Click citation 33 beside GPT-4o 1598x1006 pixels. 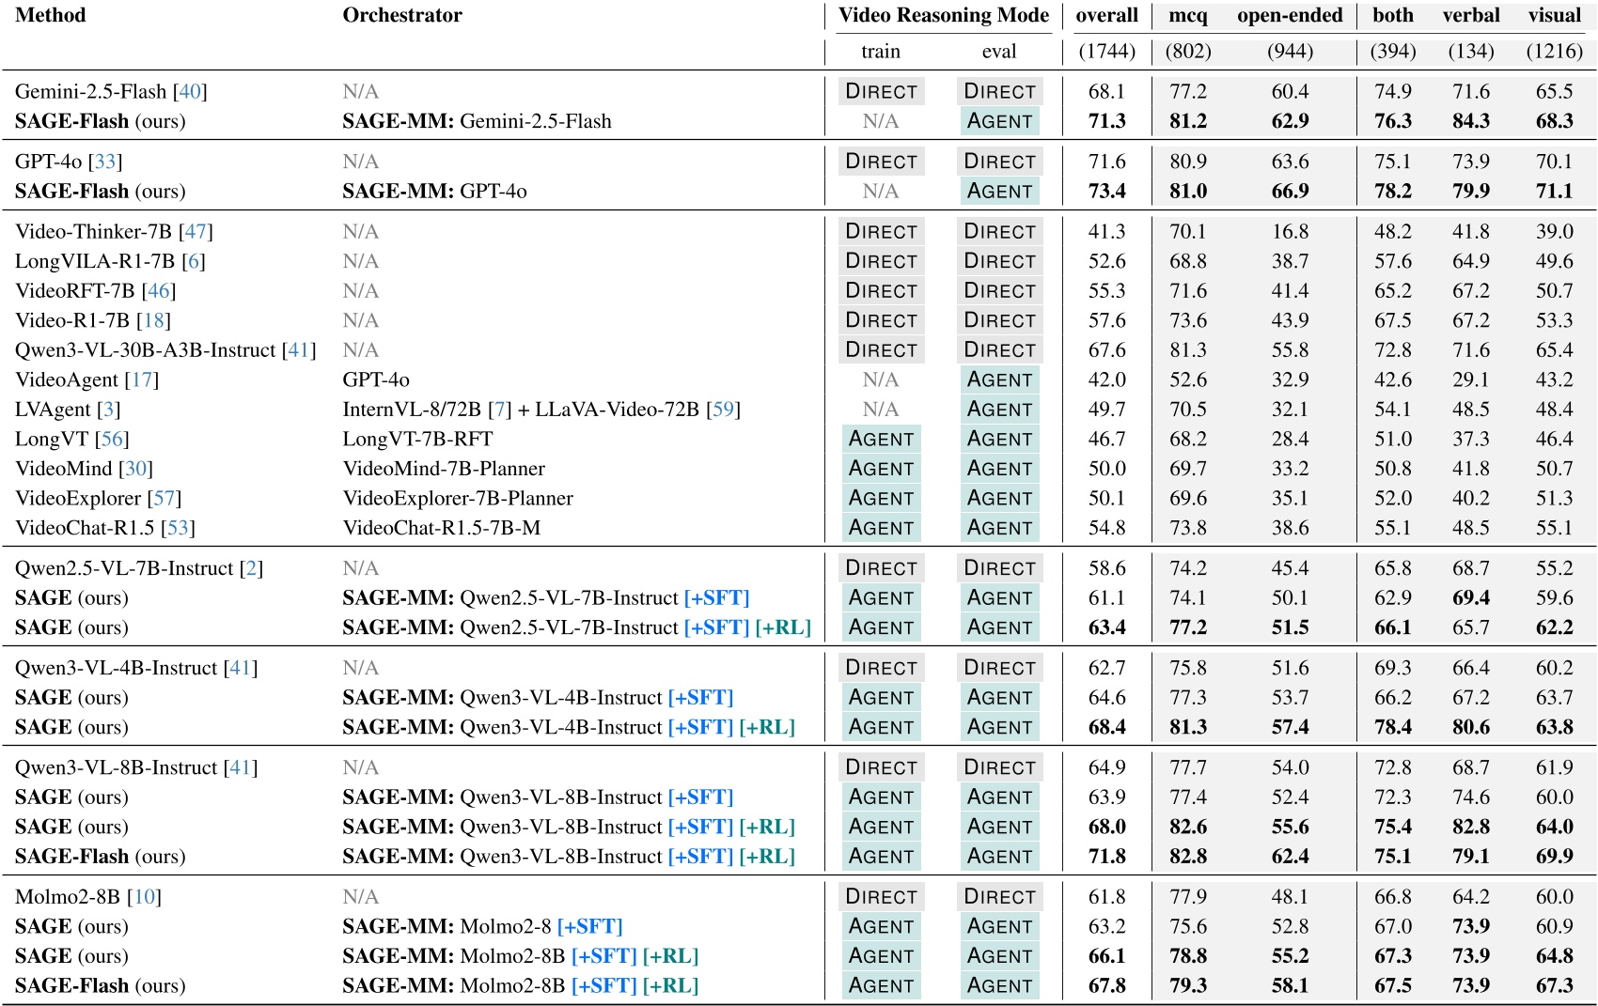click(105, 162)
